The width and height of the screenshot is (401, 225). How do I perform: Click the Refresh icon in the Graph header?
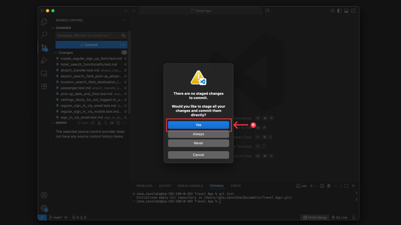(x=118, y=123)
